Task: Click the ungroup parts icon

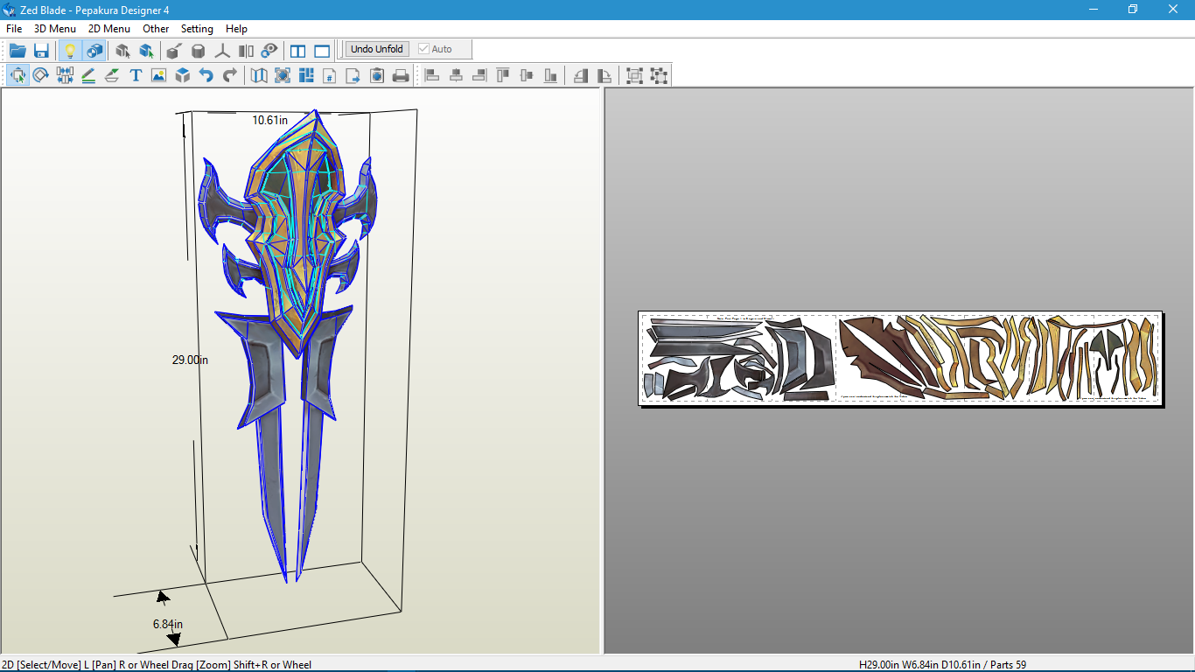Action: [659, 75]
